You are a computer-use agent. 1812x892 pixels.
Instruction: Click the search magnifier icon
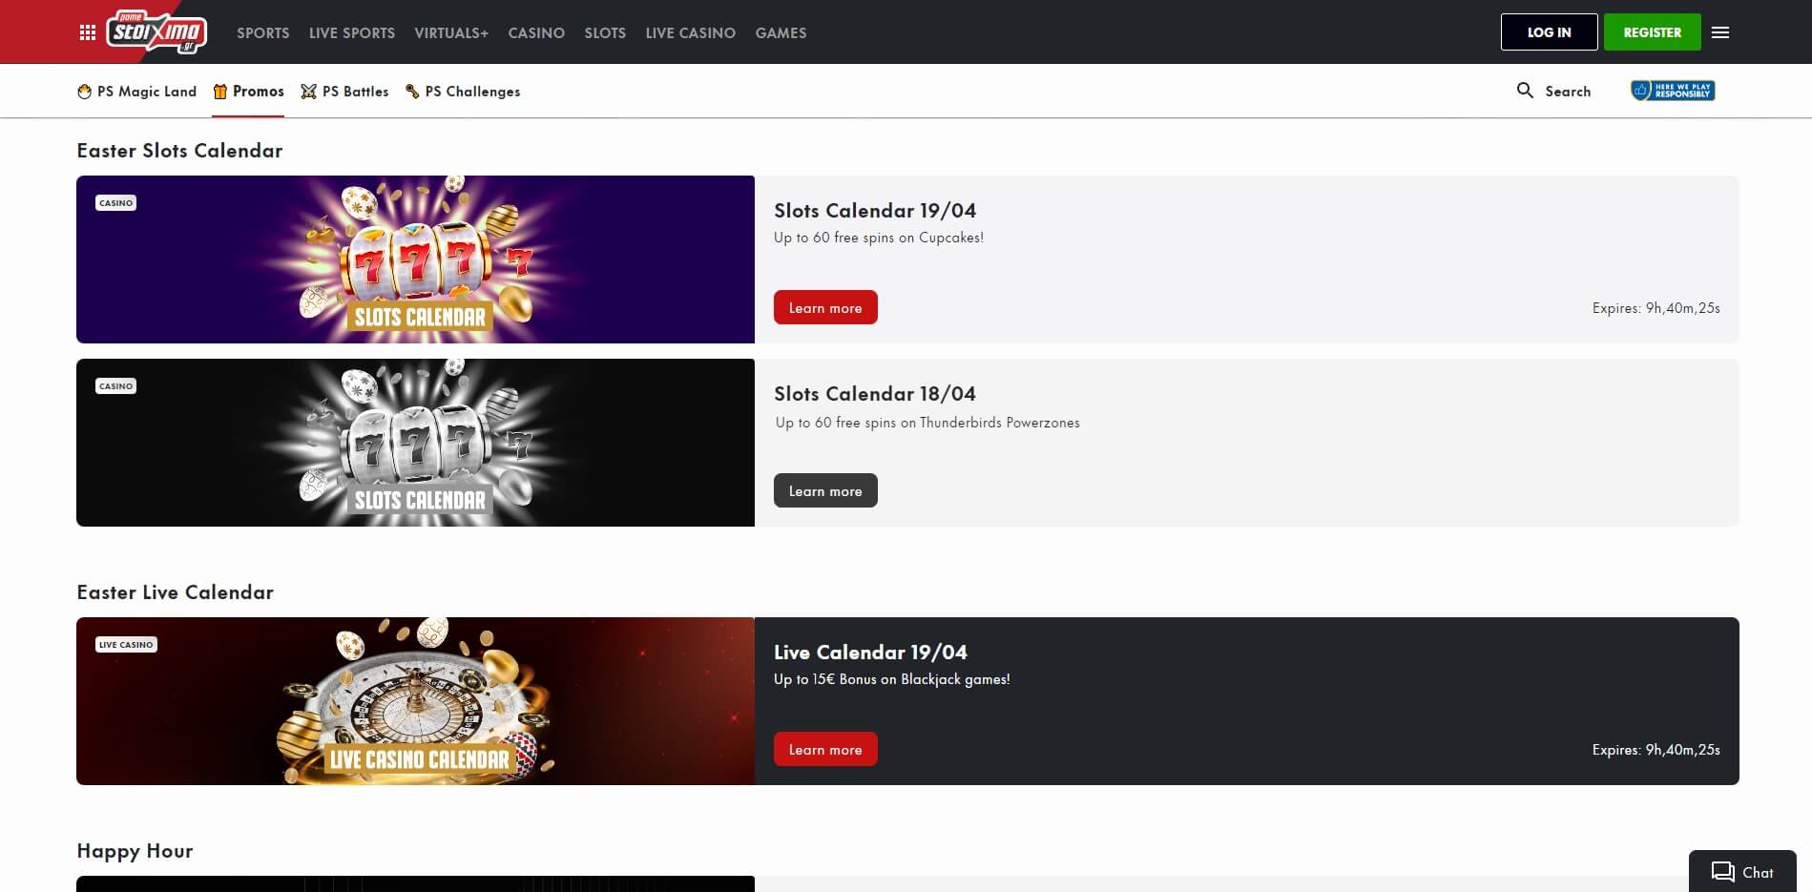click(1525, 91)
